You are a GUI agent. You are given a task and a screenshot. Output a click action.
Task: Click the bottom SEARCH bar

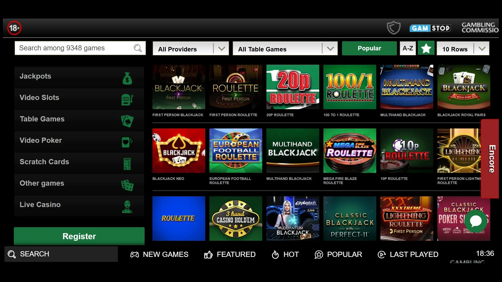point(61,254)
